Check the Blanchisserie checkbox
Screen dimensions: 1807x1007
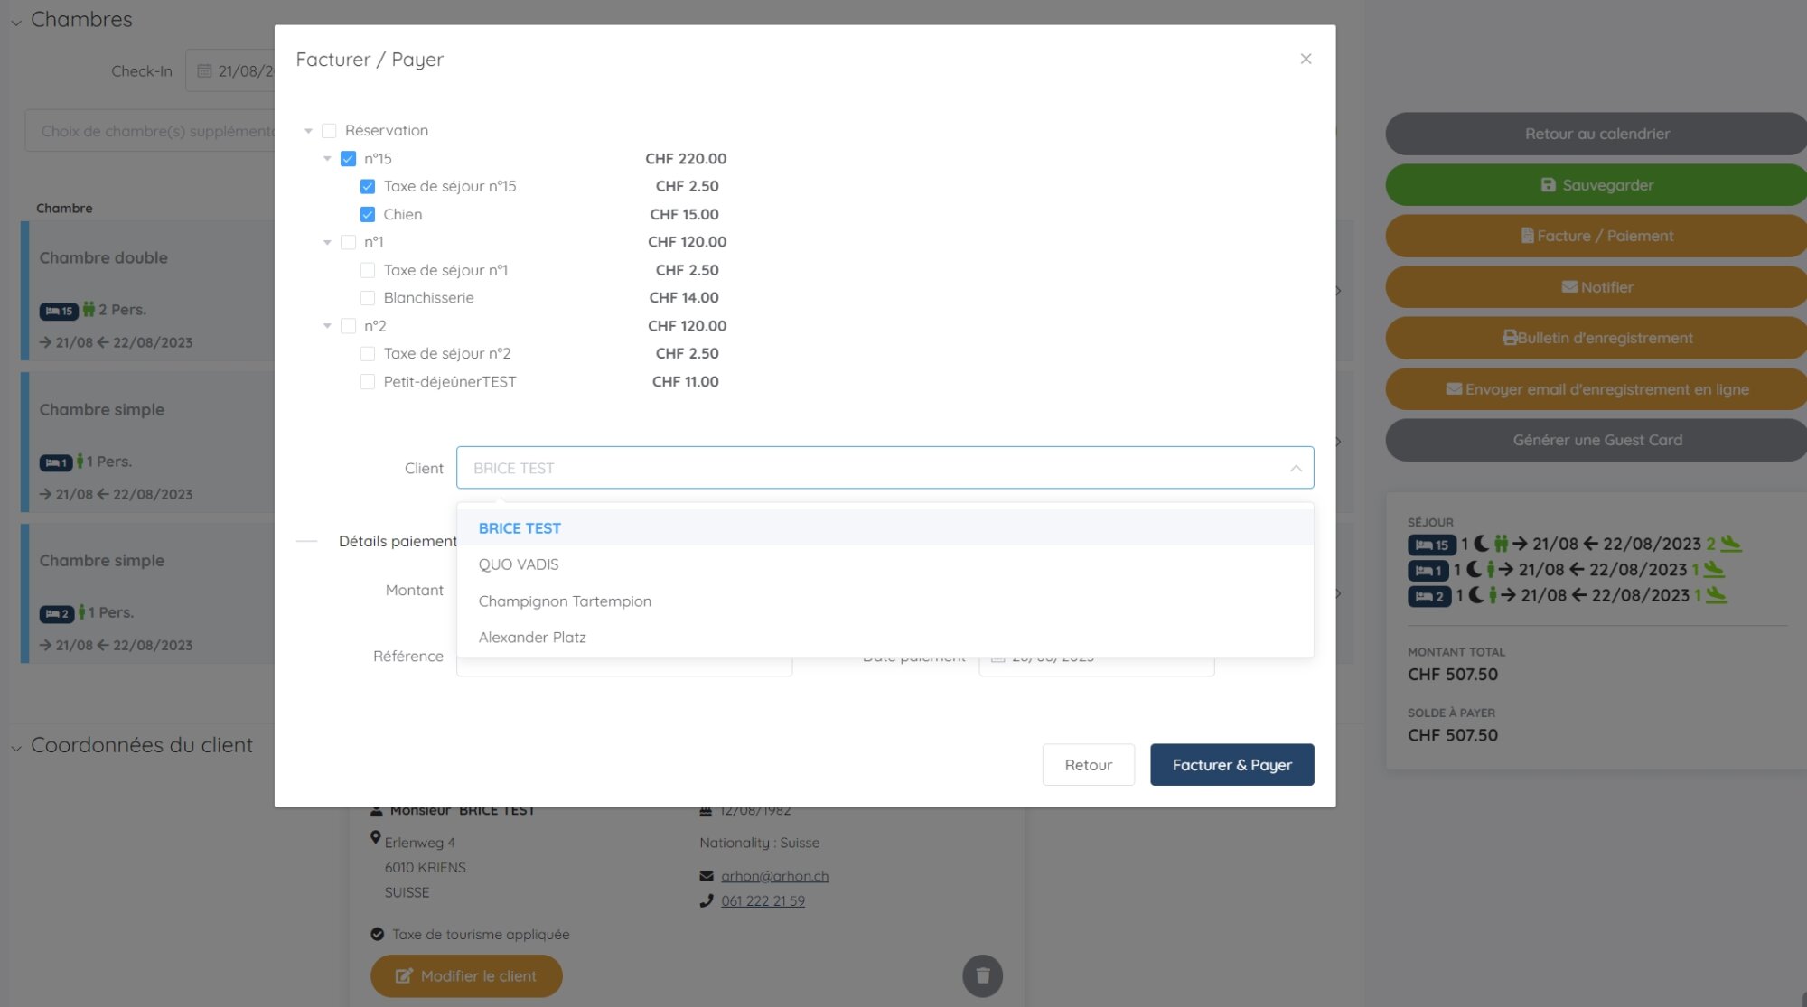point(367,298)
